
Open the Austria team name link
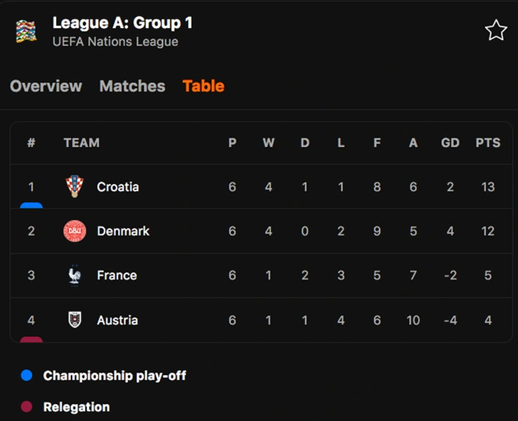coord(117,321)
